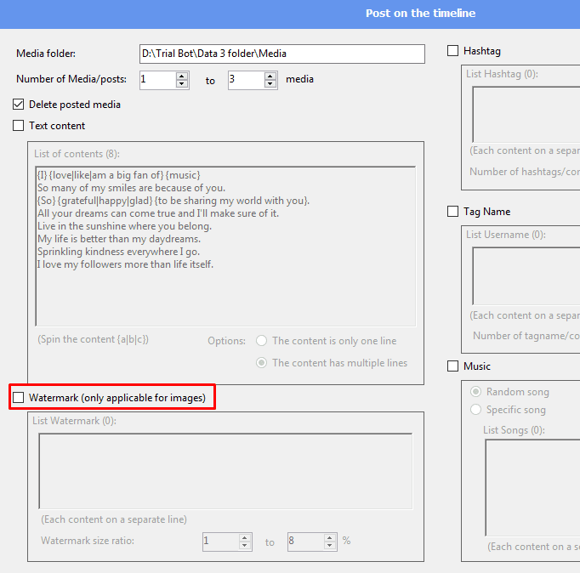This screenshot has height=573, width=580.
Task: Increase minimum number of media per post
Action: click(x=182, y=76)
